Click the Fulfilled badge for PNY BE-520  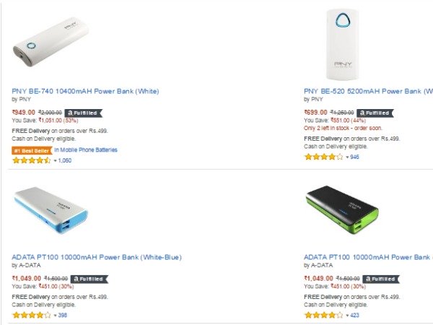tap(373, 113)
